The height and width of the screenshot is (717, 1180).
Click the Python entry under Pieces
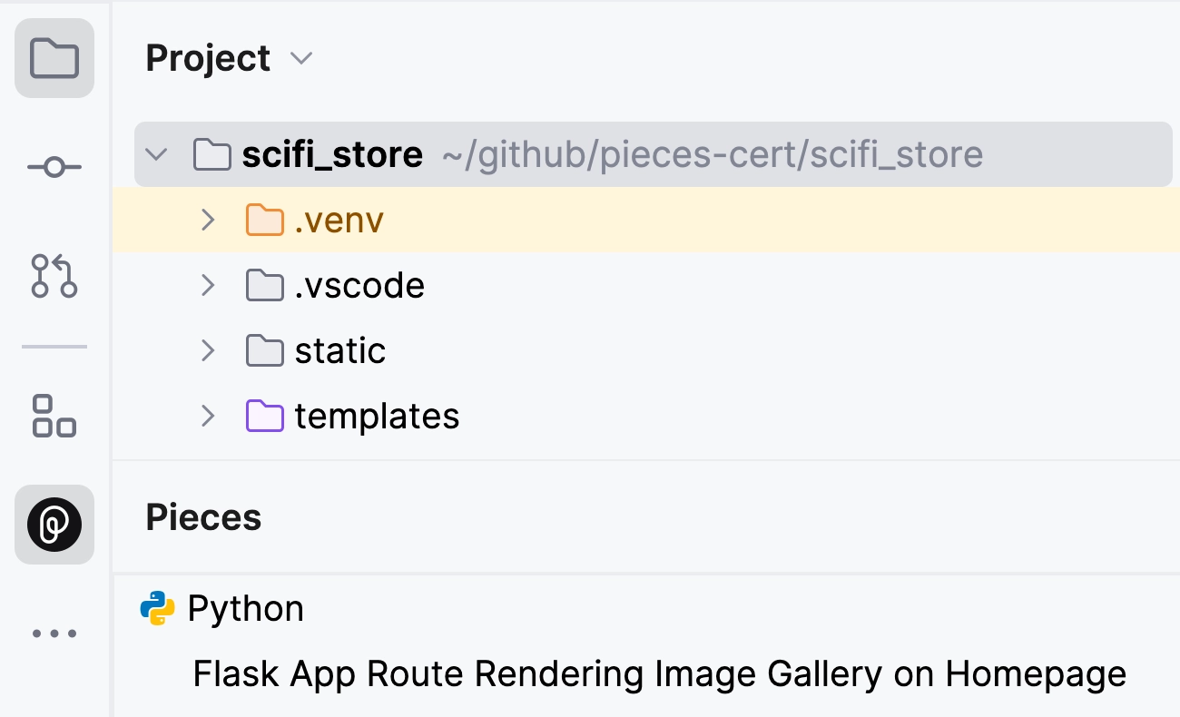click(x=245, y=608)
